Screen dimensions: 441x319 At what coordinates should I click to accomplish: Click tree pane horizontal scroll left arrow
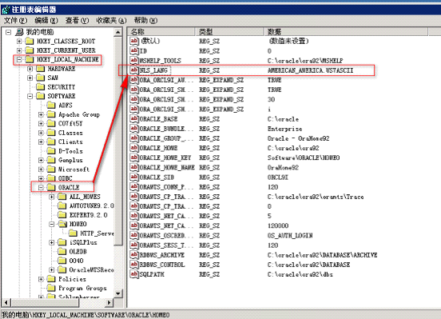pos(6,303)
